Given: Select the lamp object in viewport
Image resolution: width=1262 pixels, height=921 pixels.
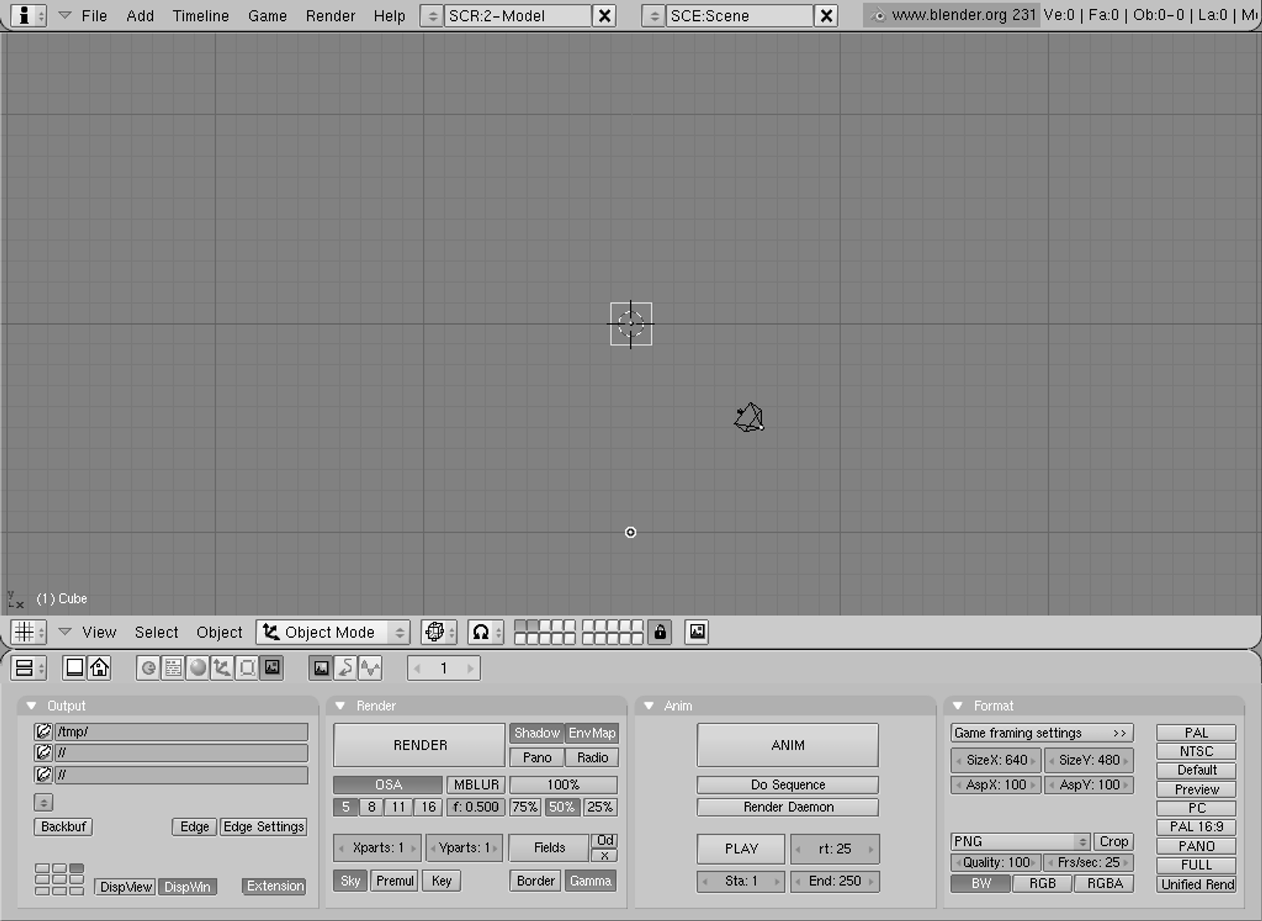Looking at the screenshot, I should (x=630, y=532).
